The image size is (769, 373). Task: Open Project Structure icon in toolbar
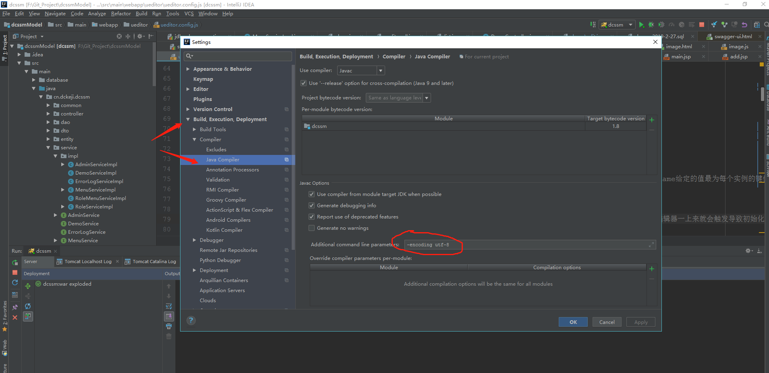click(x=757, y=25)
